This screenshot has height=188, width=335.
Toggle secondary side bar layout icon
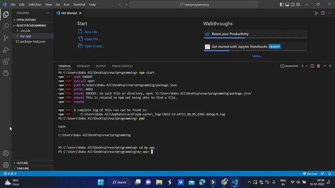[x=293, y=5]
